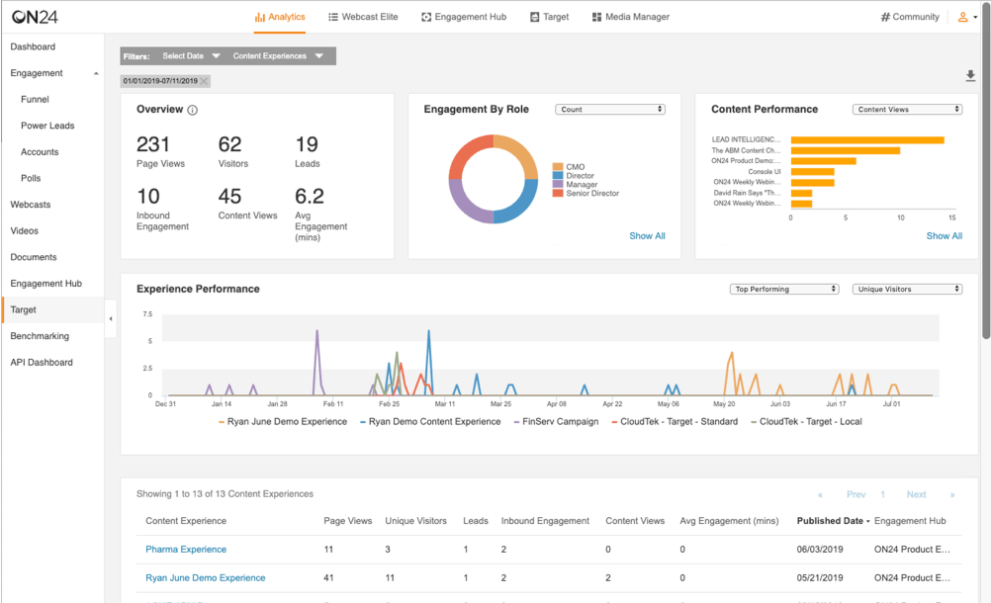991x603 pixels.
Task: Switch to the Media Manager tab
Action: (631, 17)
